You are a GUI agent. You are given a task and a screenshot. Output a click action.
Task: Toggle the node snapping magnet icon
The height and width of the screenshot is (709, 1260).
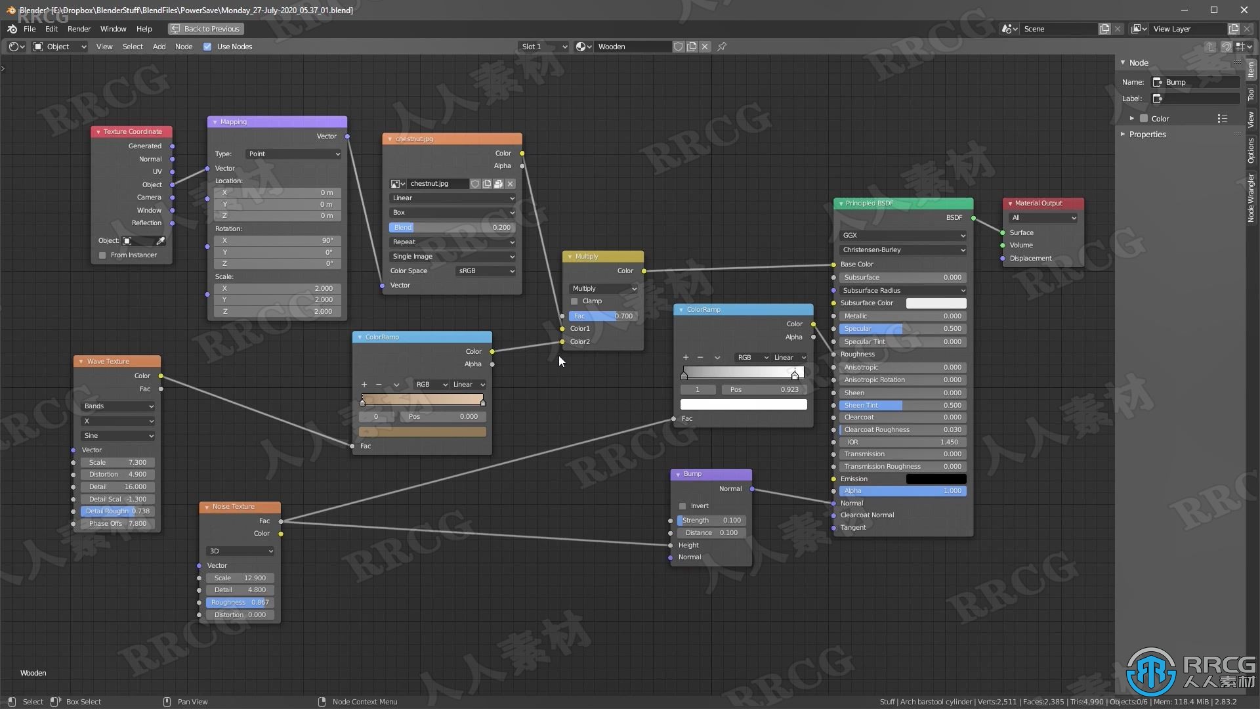coord(1226,47)
